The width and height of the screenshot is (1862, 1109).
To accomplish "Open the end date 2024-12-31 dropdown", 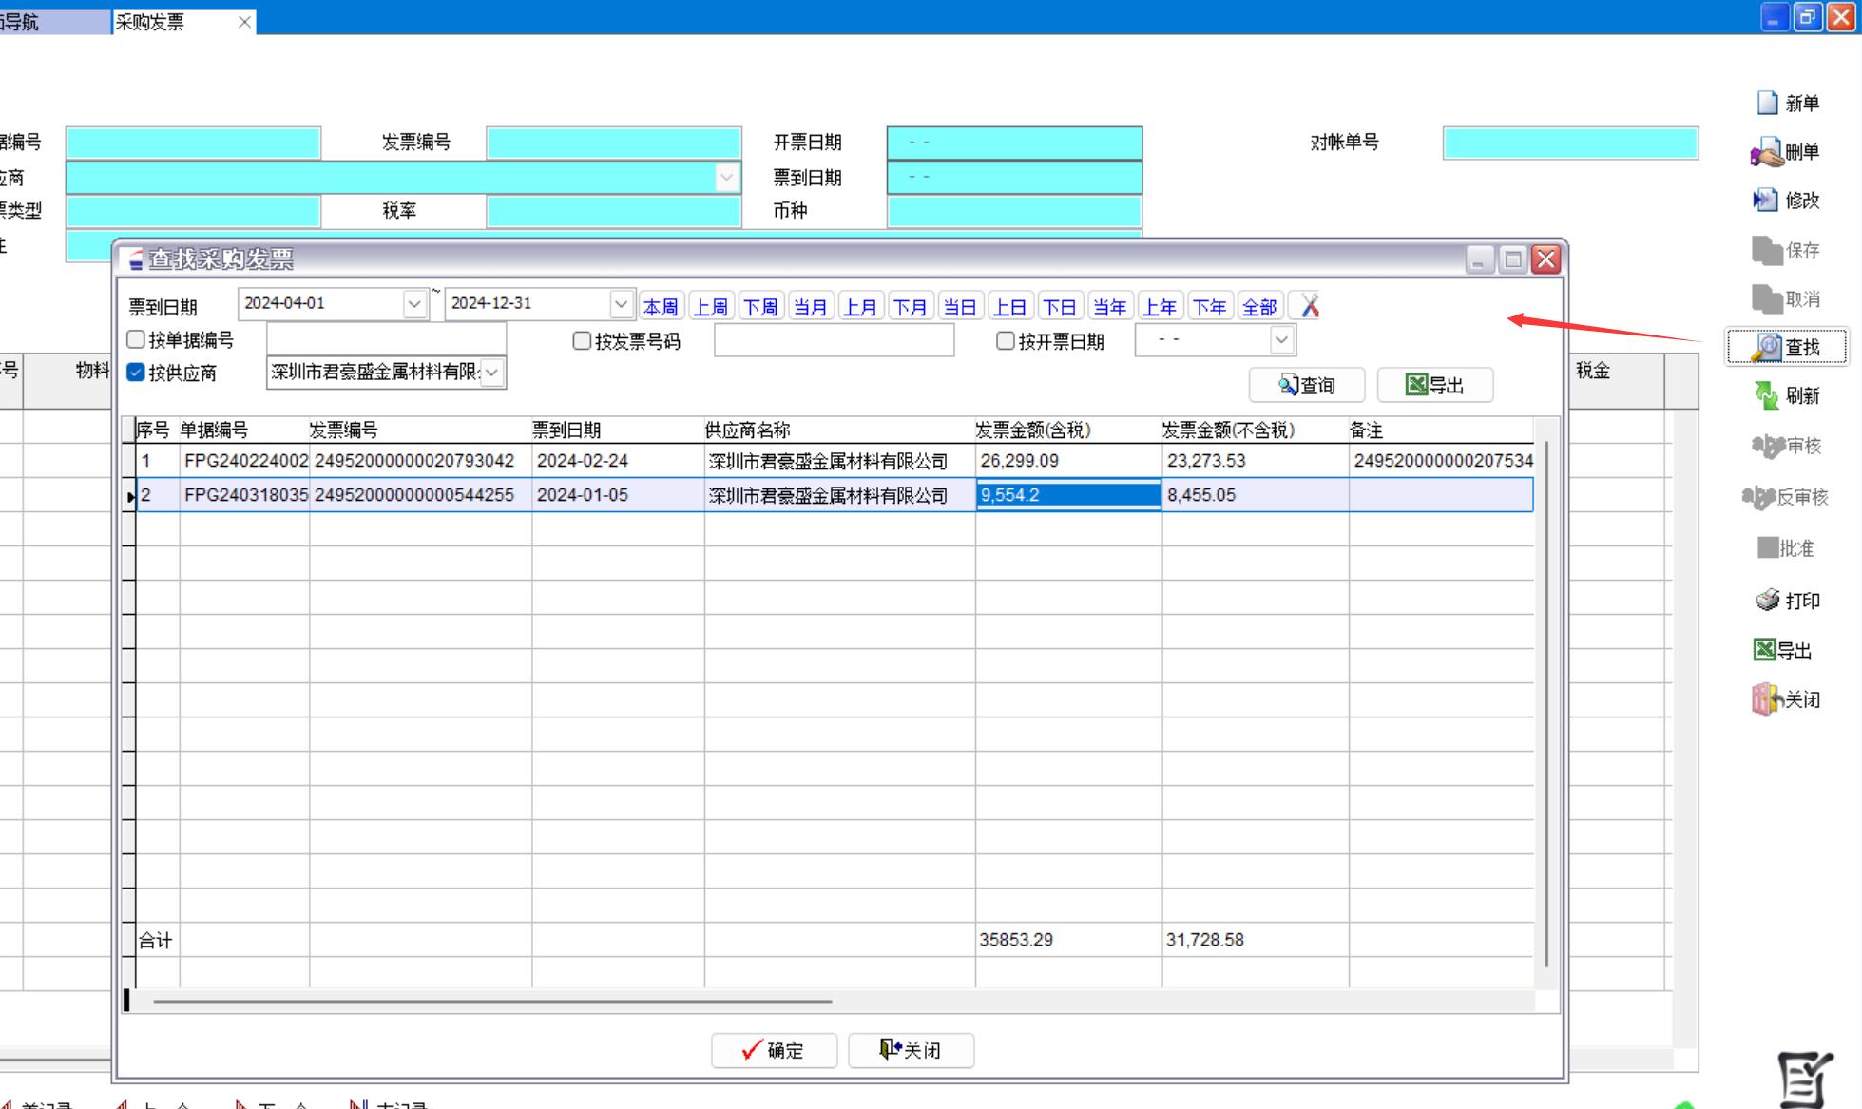I will click(621, 304).
